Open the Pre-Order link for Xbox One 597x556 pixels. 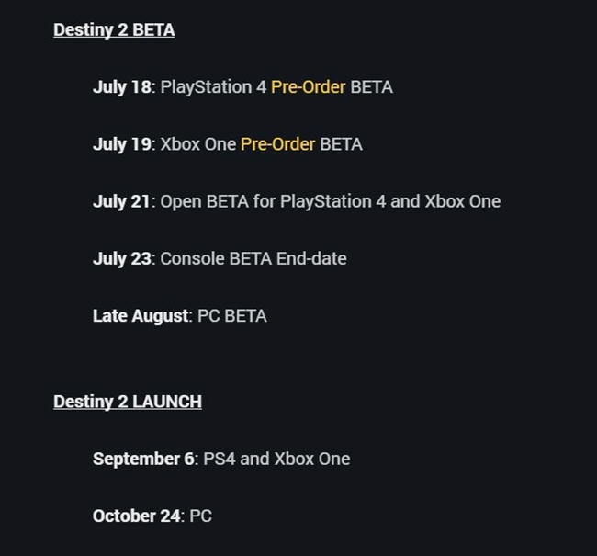(277, 144)
